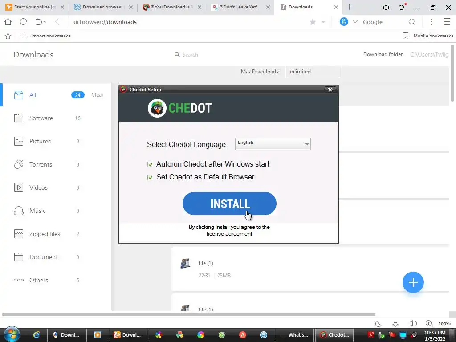The height and width of the screenshot is (342, 456).
Task: Click the download manager status bar icon
Action: [x=395, y=323]
